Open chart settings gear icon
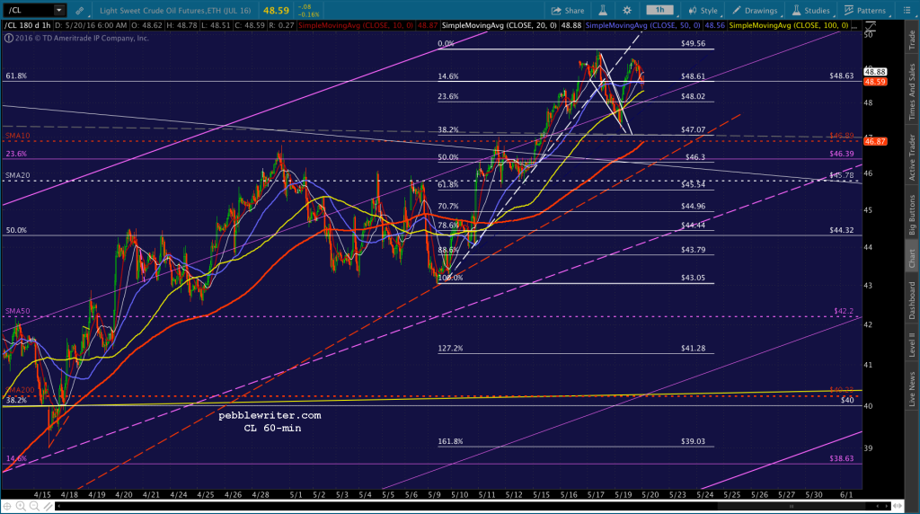The width and height of the screenshot is (920, 514). point(627,10)
